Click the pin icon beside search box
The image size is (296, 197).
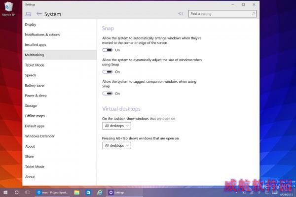click(181, 14)
